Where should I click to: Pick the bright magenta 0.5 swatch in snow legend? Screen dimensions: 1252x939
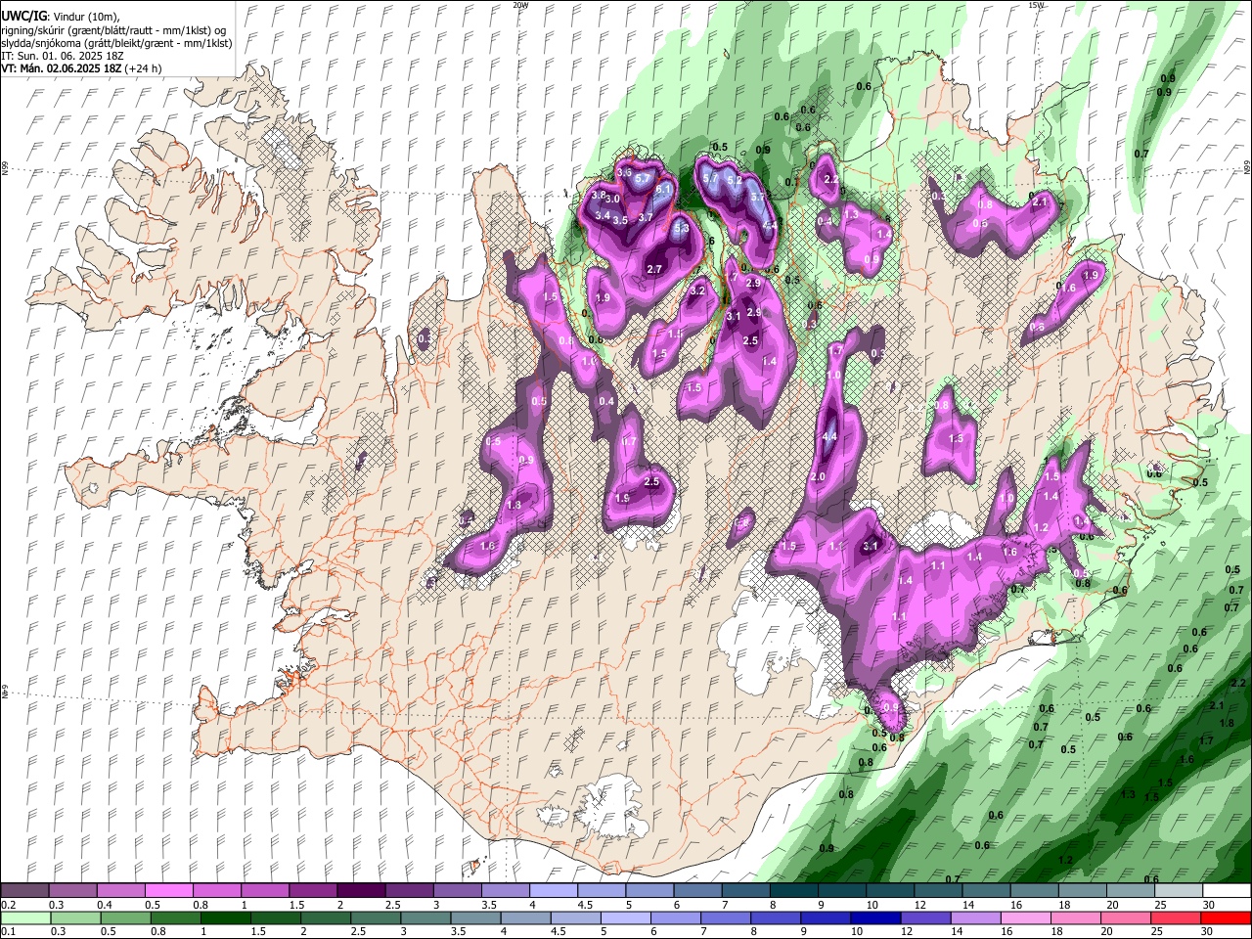point(168,891)
